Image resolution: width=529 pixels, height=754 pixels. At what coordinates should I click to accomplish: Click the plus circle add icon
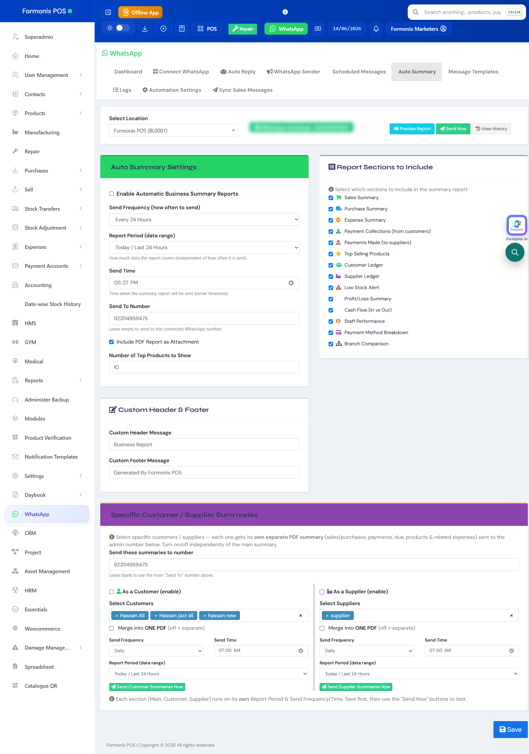click(164, 29)
